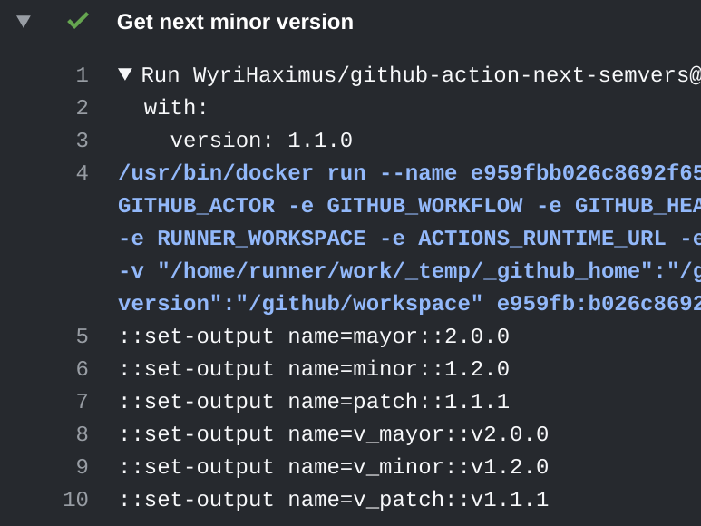Click the 'name=patch::1.1.1' output line
This screenshot has height=526, width=701.
[314, 402]
